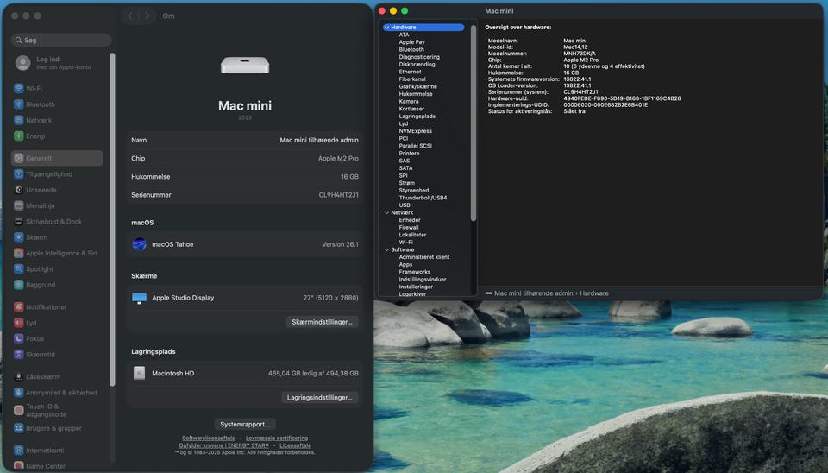Screen dimensions: 828x473
Task: Select the Netværk globe icon
Action: [18, 120]
